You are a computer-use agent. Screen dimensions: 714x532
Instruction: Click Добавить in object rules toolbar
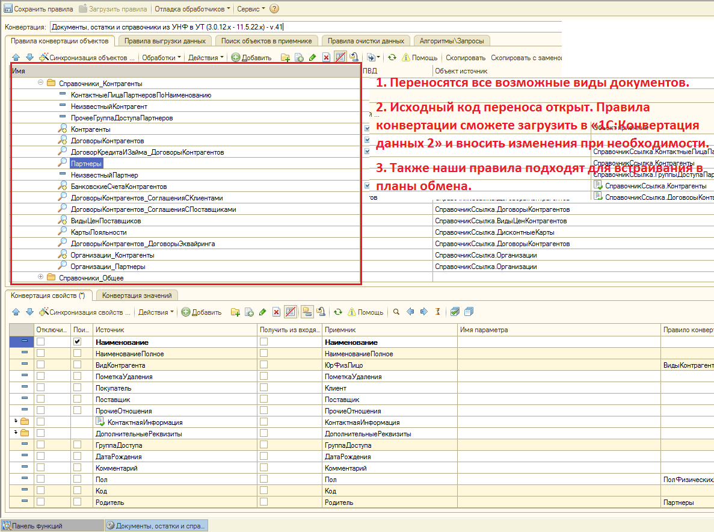coord(251,57)
